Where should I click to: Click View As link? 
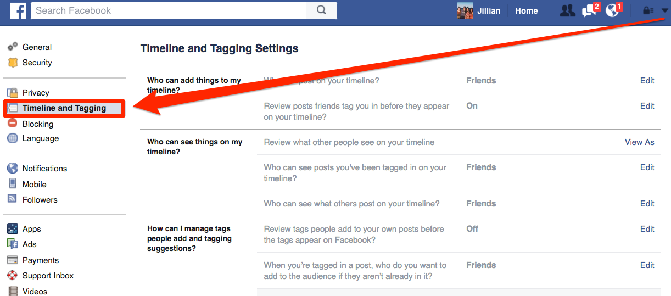click(x=639, y=142)
